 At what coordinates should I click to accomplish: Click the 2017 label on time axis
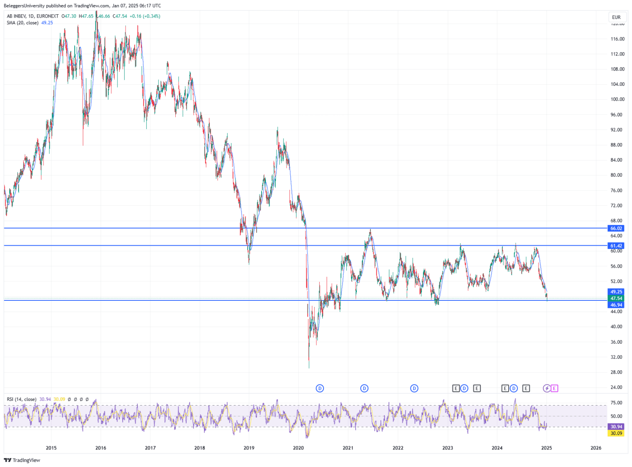click(150, 448)
